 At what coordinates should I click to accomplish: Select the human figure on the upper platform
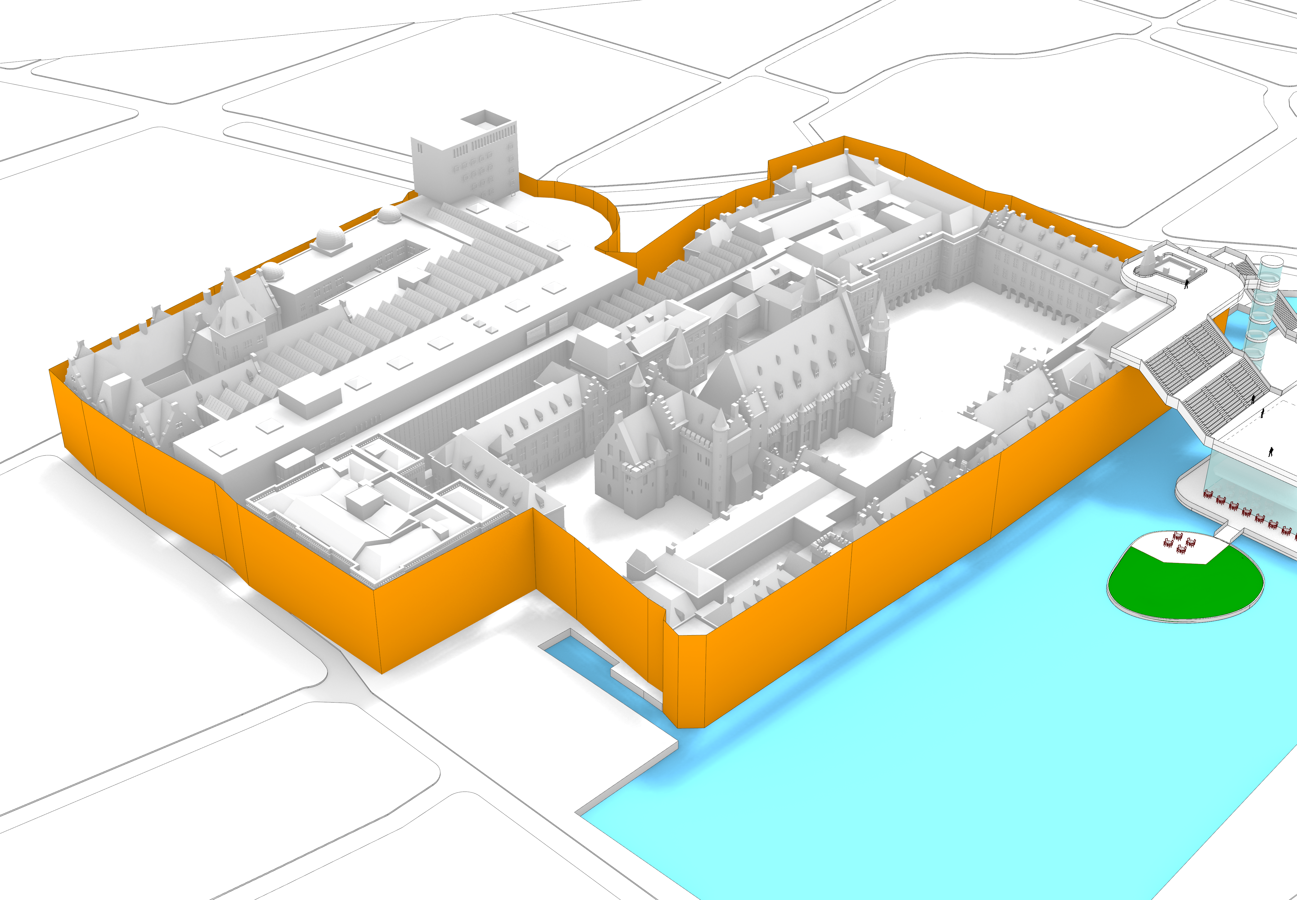tap(1187, 284)
